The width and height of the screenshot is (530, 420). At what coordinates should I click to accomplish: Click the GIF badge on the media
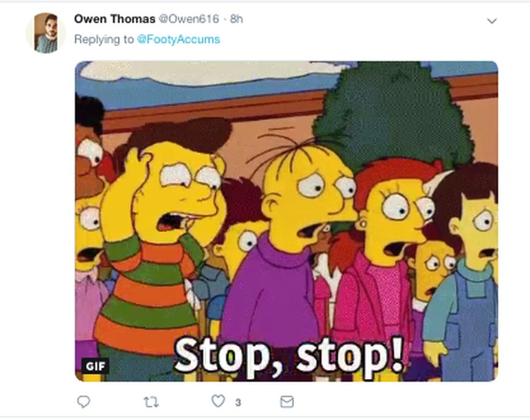pyautogui.click(x=95, y=366)
